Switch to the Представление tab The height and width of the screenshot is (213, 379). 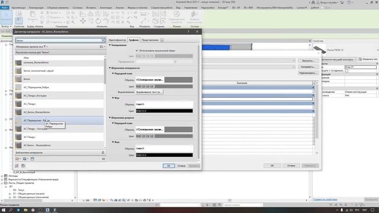[150, 40]
